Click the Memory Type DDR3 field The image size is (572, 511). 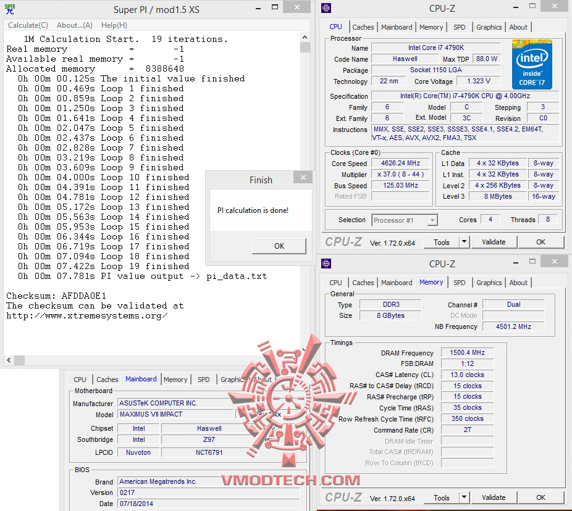pyautogui.click(x=390, y=304)
